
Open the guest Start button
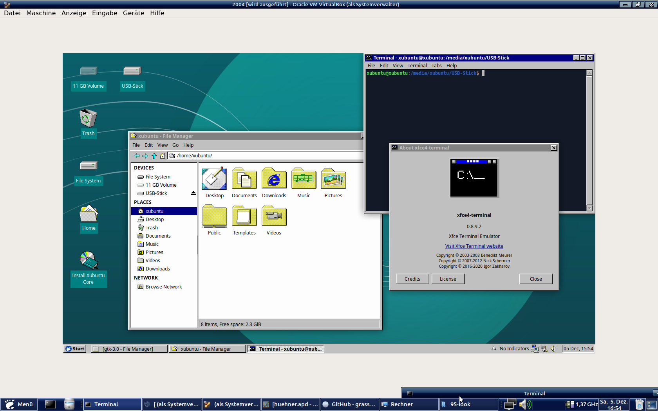pyautogui.click(x=75, y=349)
